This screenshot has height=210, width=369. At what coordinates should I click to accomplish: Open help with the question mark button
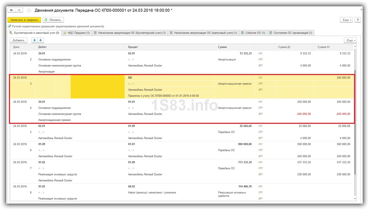pos(358,20)
